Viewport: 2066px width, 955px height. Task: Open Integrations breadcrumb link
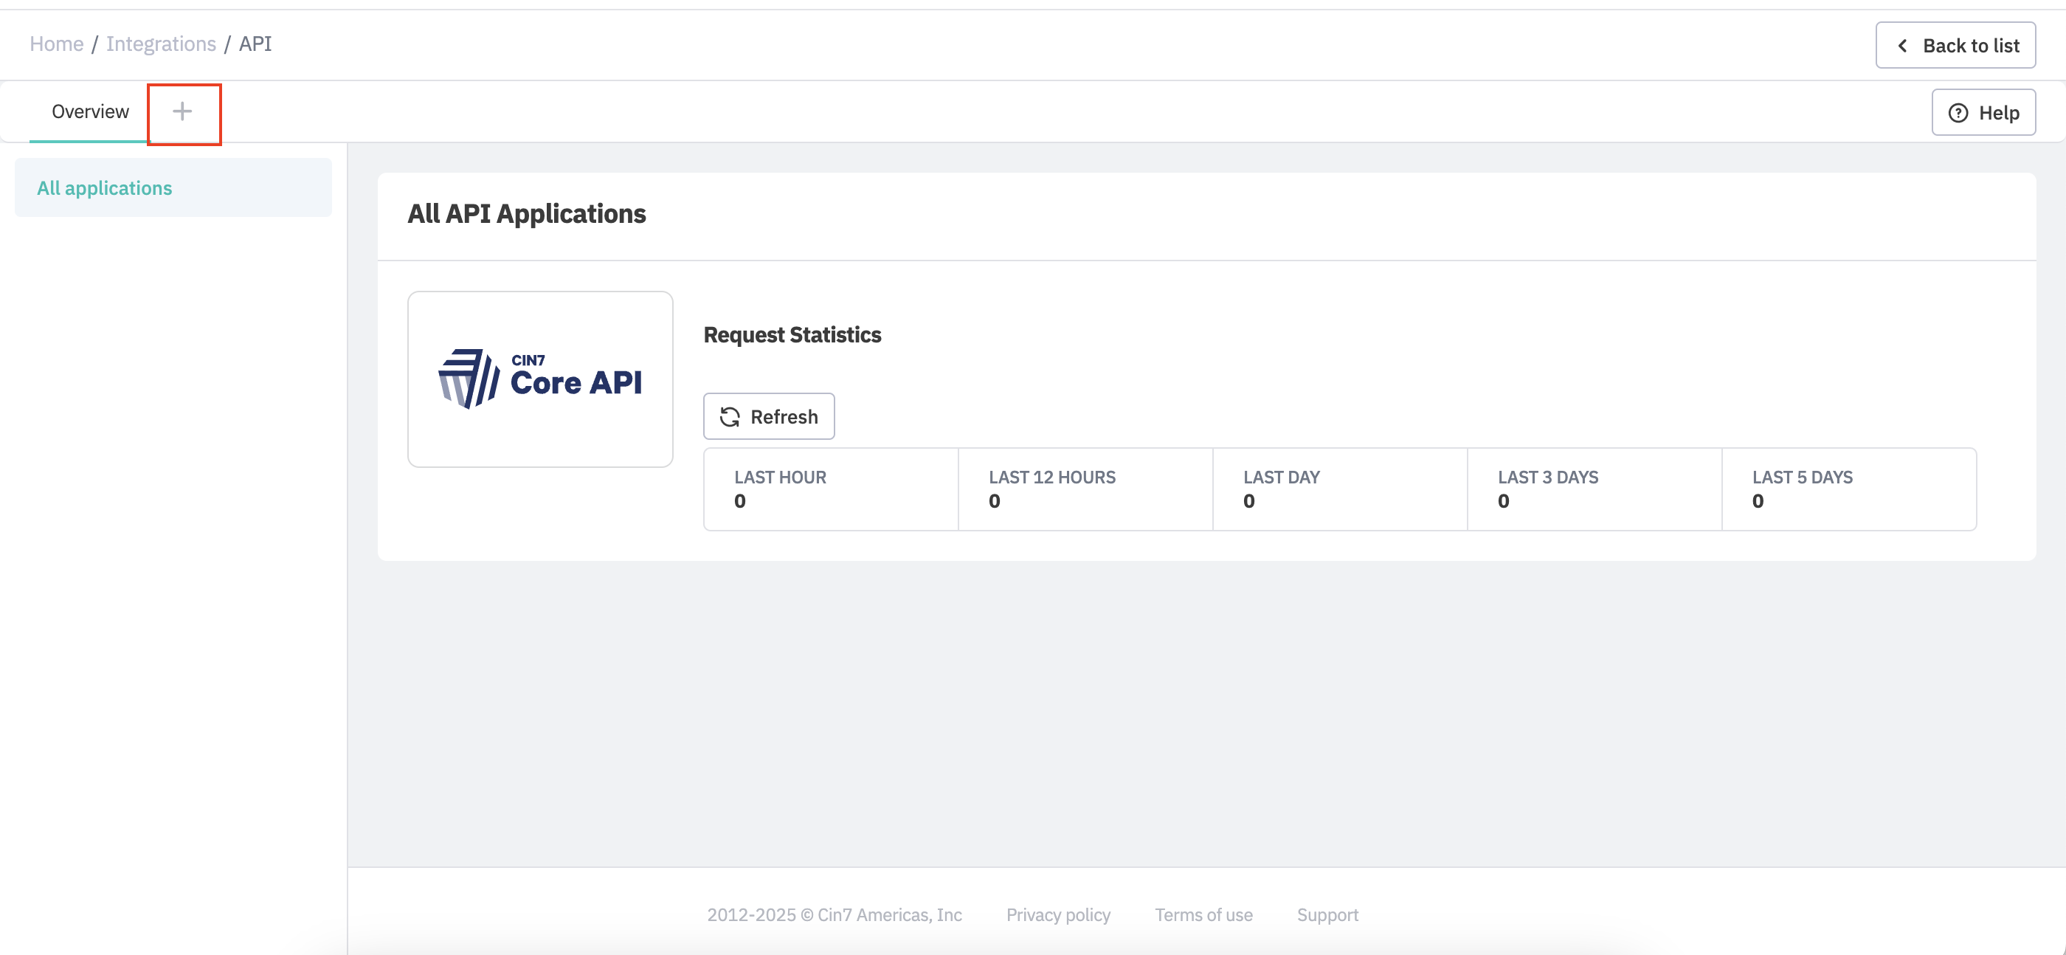tap(160, 44)
